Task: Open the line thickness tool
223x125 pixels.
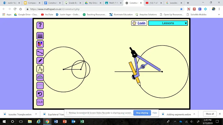Action: (40, 36)
